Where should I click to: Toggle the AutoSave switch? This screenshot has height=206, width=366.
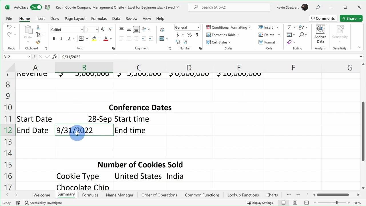point(36,7)
